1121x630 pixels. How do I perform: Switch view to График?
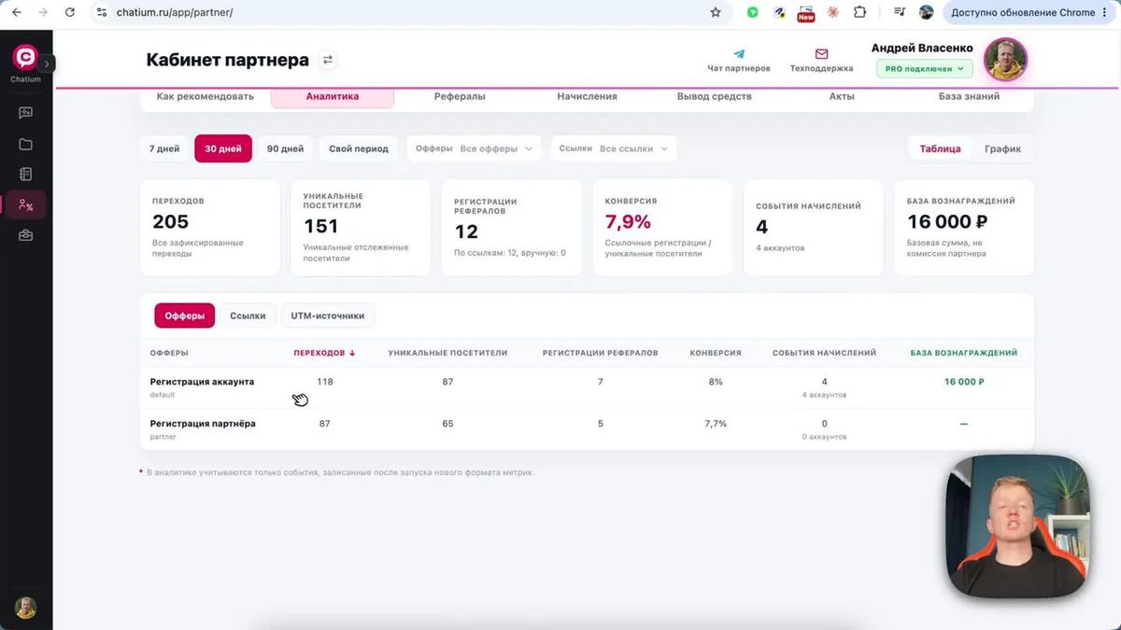click(x=1002, y=148)
